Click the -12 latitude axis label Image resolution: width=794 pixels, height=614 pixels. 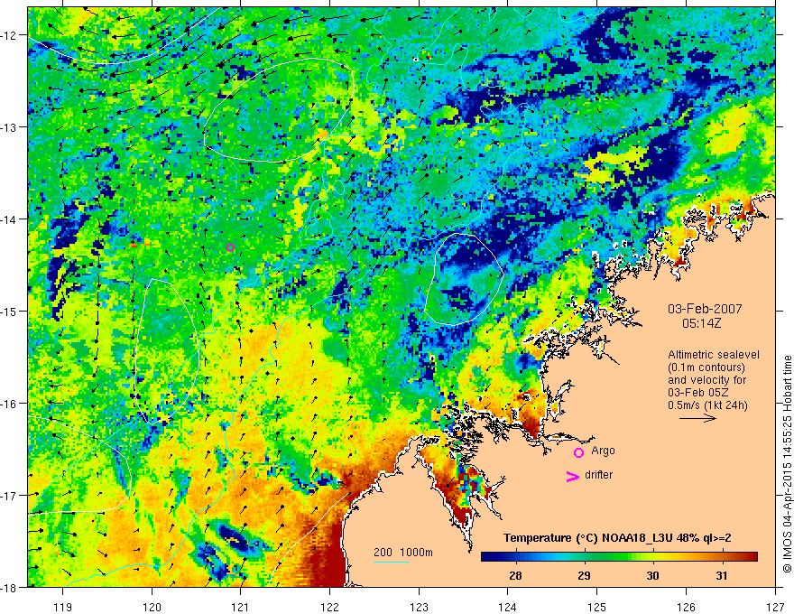coord(10,35)
